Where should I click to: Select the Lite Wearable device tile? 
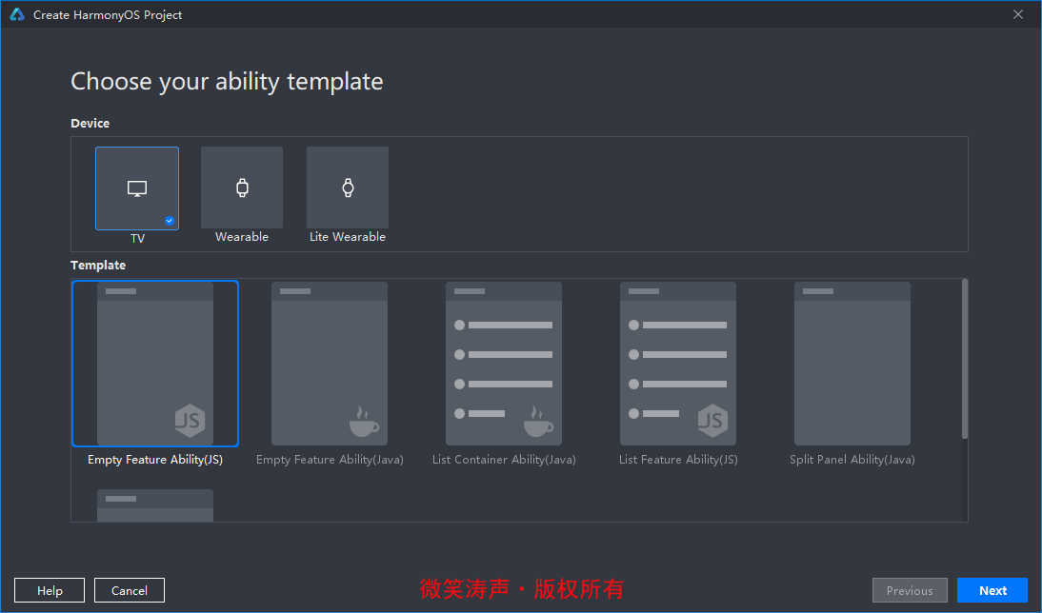tap(348, 188)
